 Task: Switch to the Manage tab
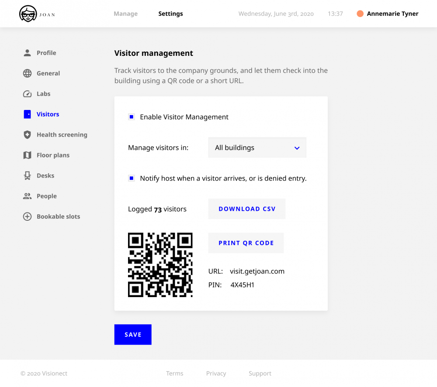pyautogui.click(x=126, y=14)
